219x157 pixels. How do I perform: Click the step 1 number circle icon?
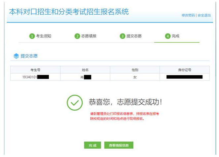tap(32, 36)
